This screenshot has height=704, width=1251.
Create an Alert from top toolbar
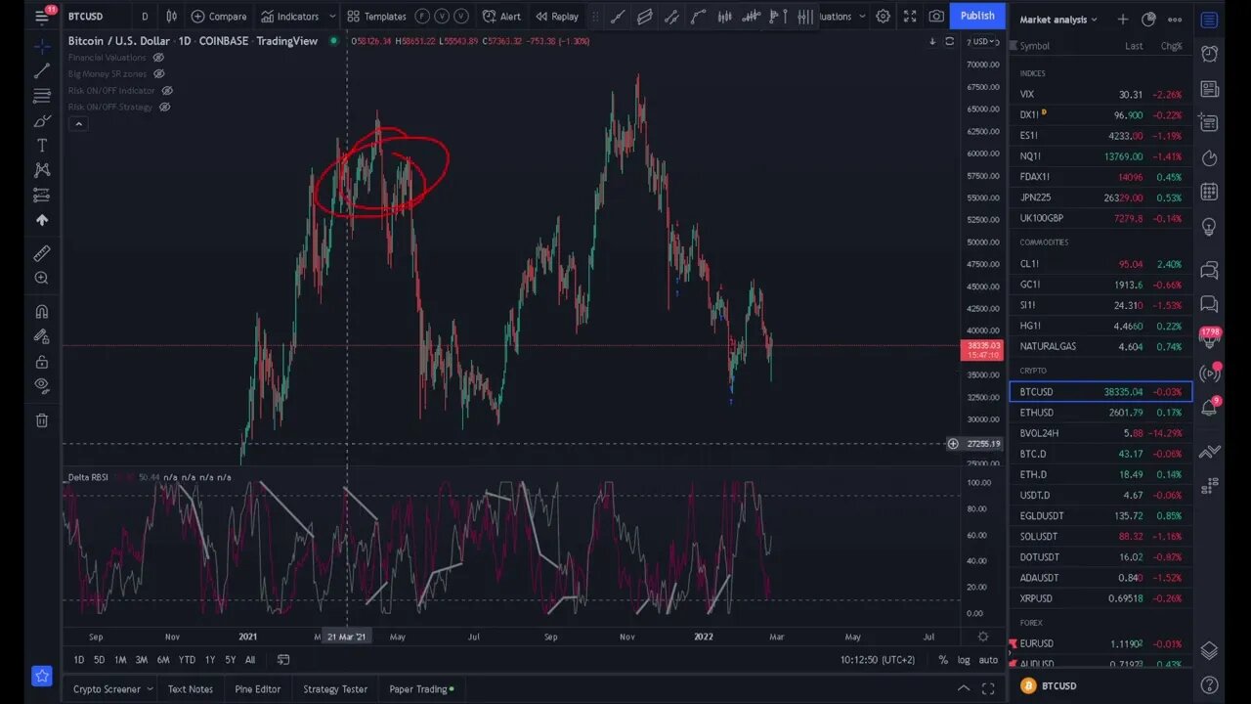click(x=501, y=16)
